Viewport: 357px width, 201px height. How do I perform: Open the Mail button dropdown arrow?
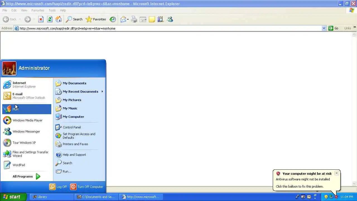tap(128, 19)
